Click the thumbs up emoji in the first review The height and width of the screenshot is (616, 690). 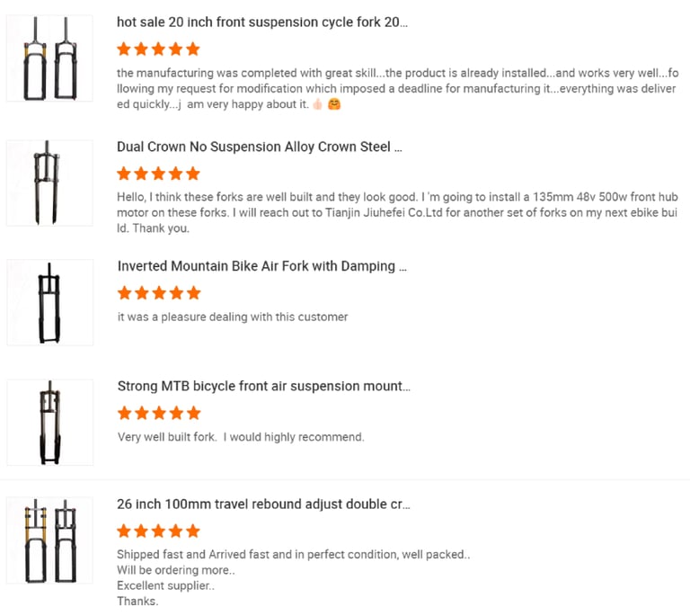[x=318, y=104]
